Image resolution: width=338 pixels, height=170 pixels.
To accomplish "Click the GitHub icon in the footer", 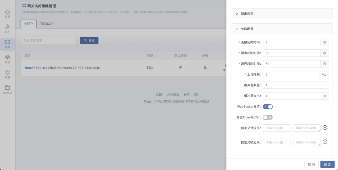I will (196, 95).
